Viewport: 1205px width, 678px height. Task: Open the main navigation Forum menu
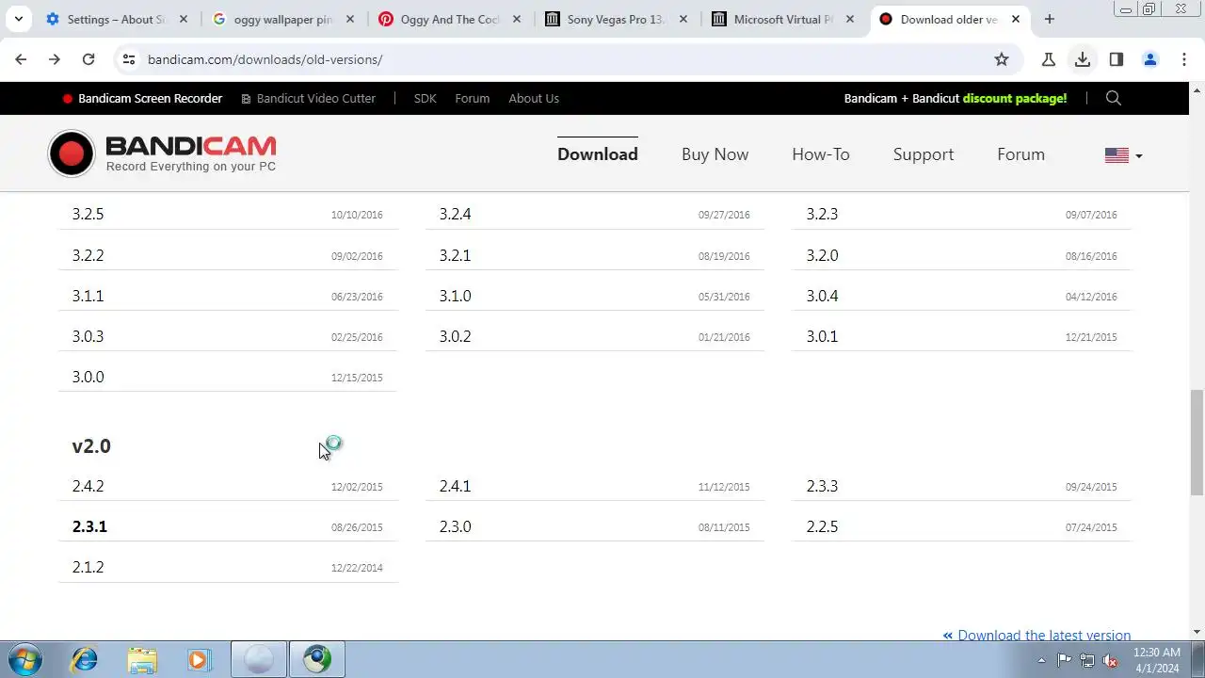[1021, 154]
